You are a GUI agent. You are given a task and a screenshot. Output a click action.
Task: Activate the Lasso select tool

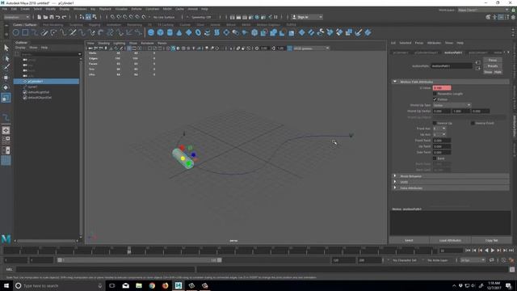pos(6,58)
